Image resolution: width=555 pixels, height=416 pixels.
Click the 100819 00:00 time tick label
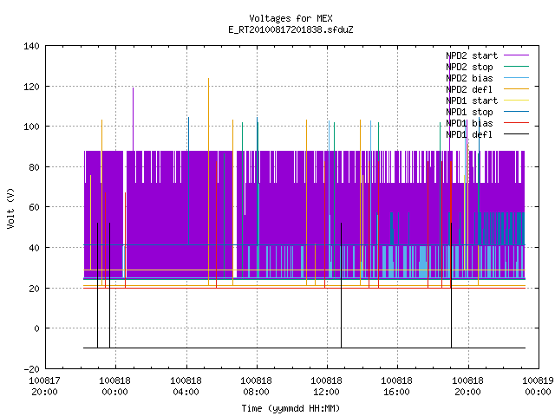click(x=538, y=387)
